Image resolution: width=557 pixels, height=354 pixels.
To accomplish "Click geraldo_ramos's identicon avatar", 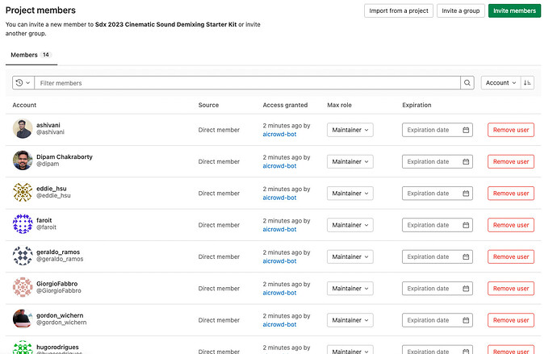I will [23, 256].
